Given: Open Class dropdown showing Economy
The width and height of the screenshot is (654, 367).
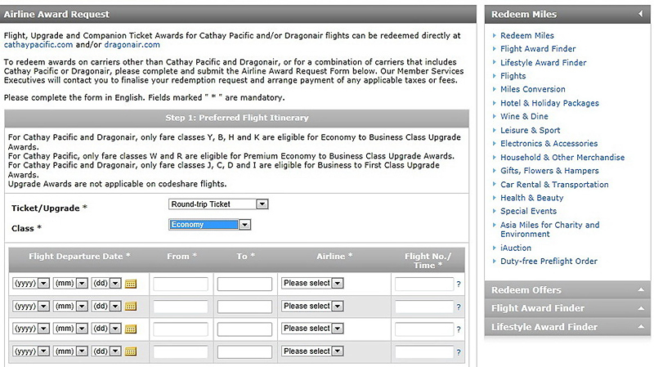Looking at the screenshot, I should click(209, 225).
